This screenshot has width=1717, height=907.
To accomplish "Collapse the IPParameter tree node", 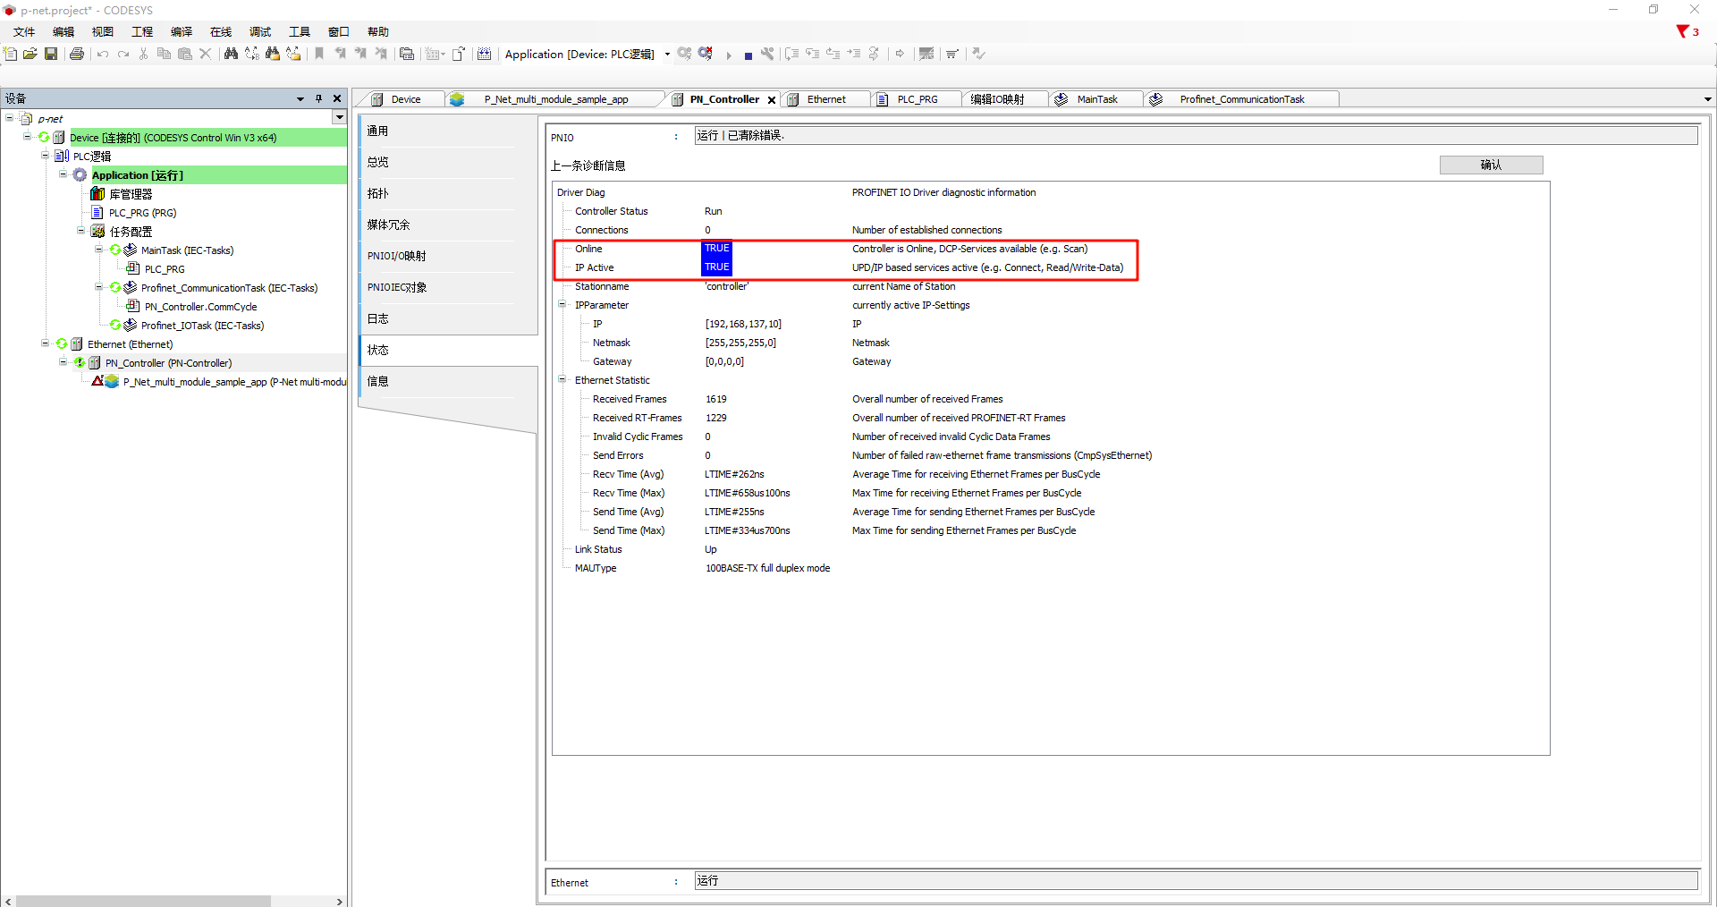I will [562, 305].
